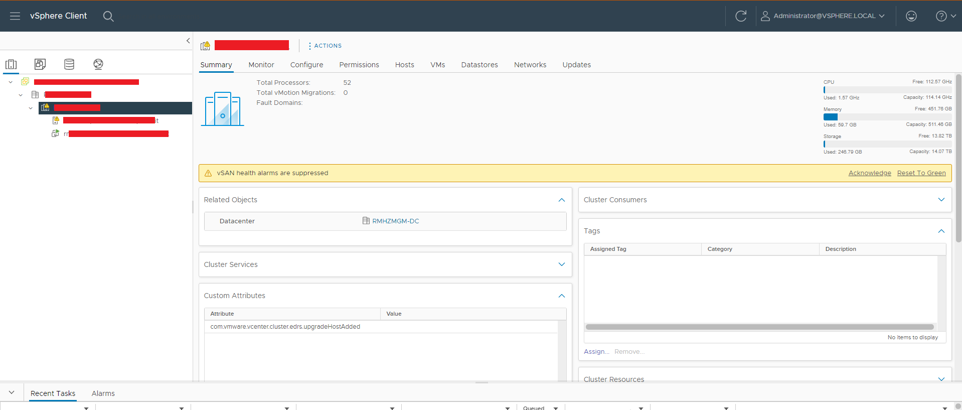Click the cluster warning icon in header
The width and height of the screenshot is (962, 410).
click(x=205, y=46)
